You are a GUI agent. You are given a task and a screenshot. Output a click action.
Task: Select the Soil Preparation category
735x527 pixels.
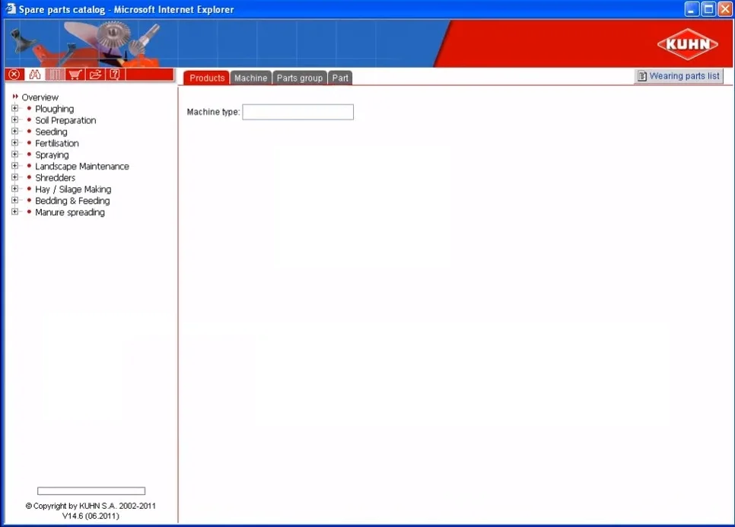coord(65,120)
